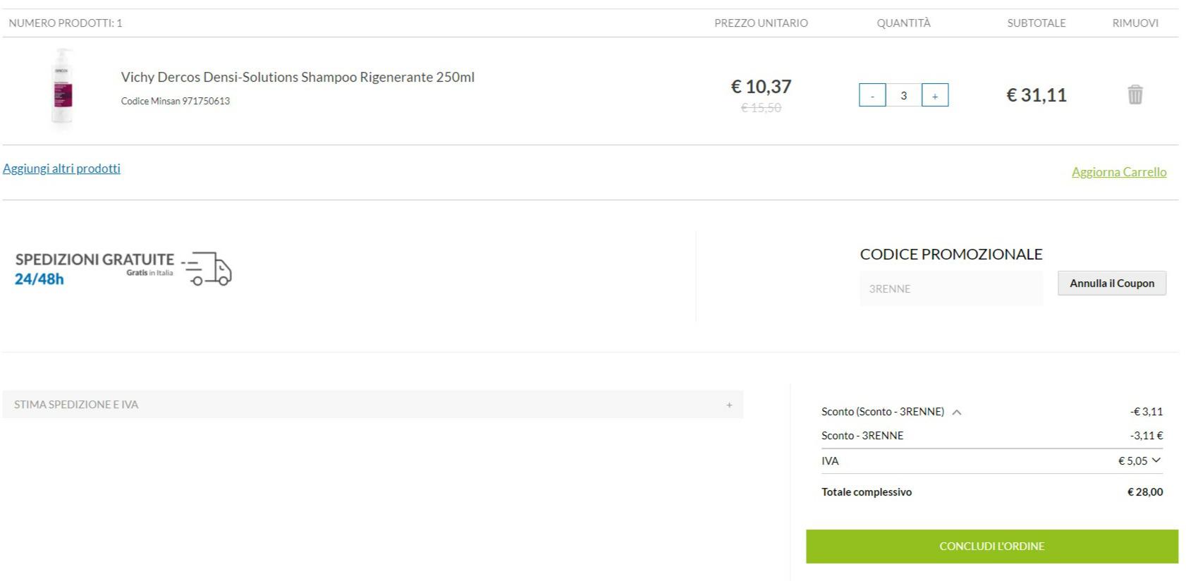
Task: Follow the 'Aggiungi altri prodotti' link
Action: click(61, 169)
